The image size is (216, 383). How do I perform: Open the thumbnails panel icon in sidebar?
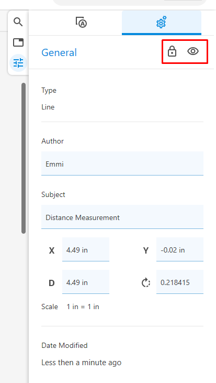pos(18,42)
